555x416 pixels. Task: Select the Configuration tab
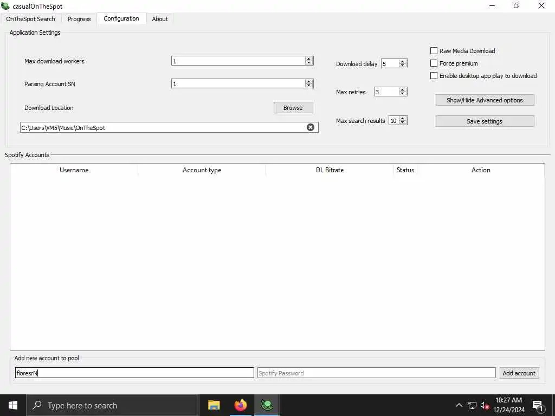pyautogui.click(x=121, y=18)
